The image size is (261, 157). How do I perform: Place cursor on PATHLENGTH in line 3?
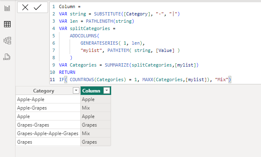pos(99,21)
